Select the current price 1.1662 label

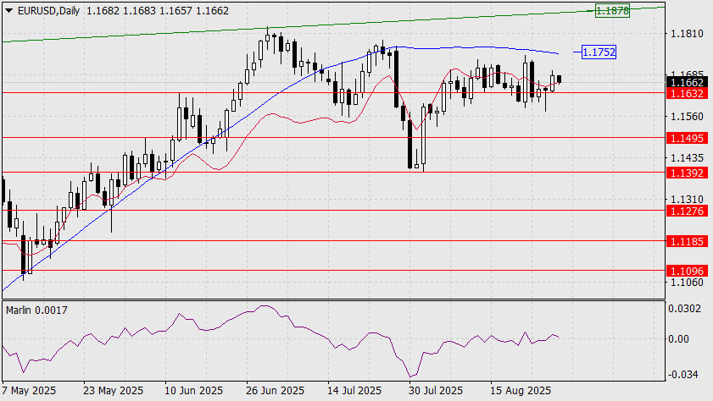687,83
